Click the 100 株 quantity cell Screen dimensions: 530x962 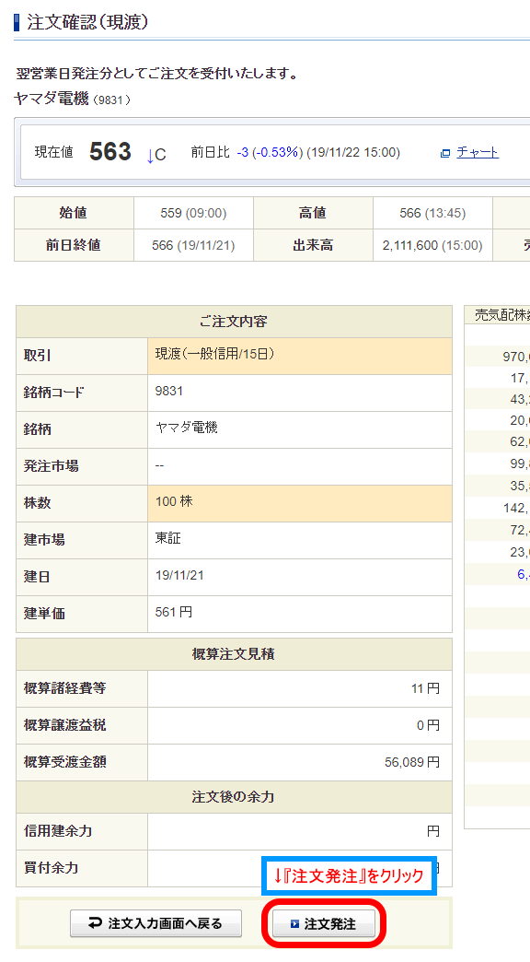coord(300,503)
